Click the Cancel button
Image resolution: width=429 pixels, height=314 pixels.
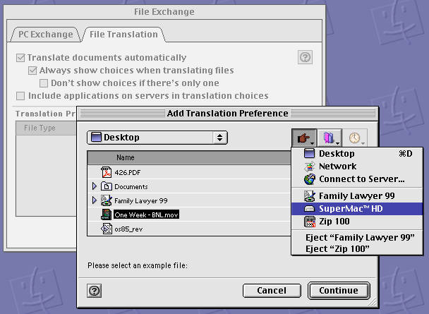pyautogui.click(x=272, y=290)
